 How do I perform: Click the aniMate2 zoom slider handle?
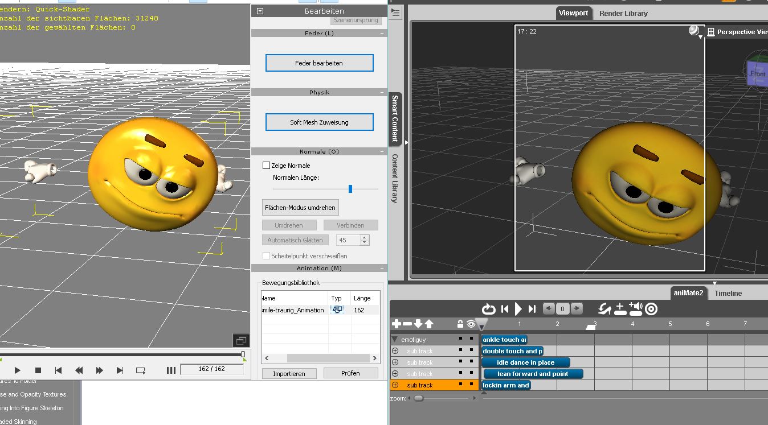coord(419,398)
